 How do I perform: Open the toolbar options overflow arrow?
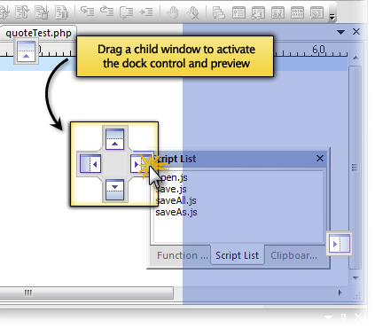coord(332,17)
